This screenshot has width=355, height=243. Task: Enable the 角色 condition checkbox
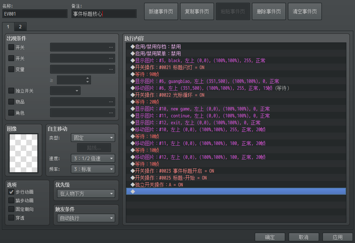click(x=11, y=113)
